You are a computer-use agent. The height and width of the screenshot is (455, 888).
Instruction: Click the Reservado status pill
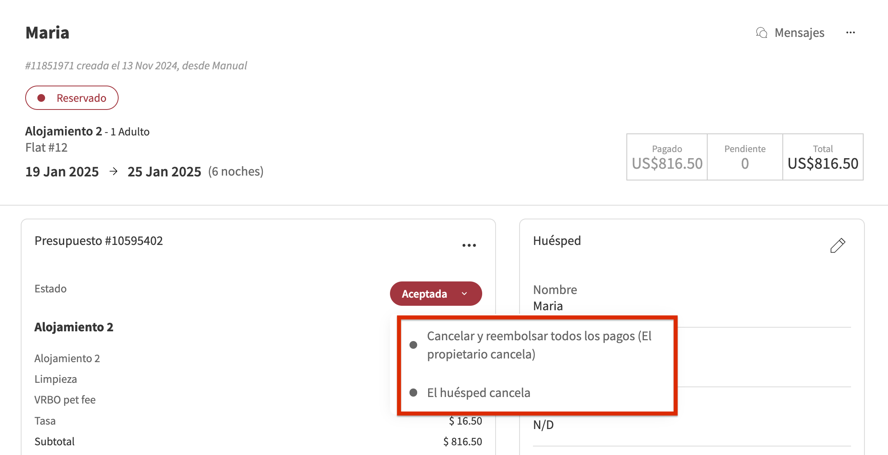pos(71,98)
